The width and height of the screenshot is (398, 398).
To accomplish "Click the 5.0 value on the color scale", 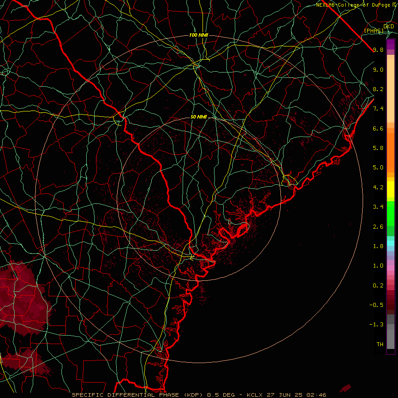I will point(378,168).
